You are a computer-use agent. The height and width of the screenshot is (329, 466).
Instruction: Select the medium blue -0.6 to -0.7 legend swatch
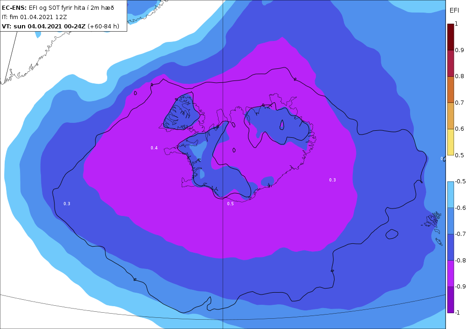click(451, 221)
